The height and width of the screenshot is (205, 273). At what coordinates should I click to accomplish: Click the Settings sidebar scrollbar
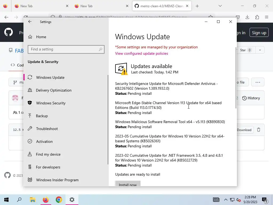click(x=108, y=120)
